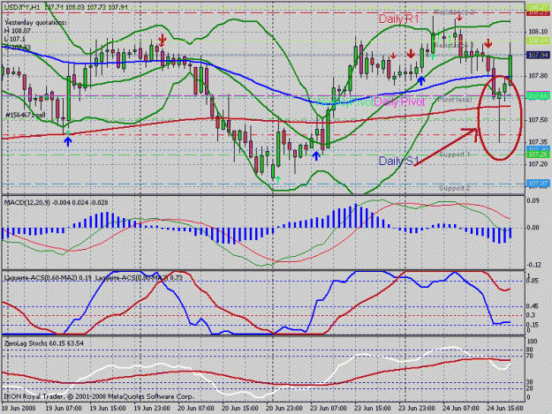Click 107.50 on the price scale
Screen dimensions: 552x414
point(538,120)
